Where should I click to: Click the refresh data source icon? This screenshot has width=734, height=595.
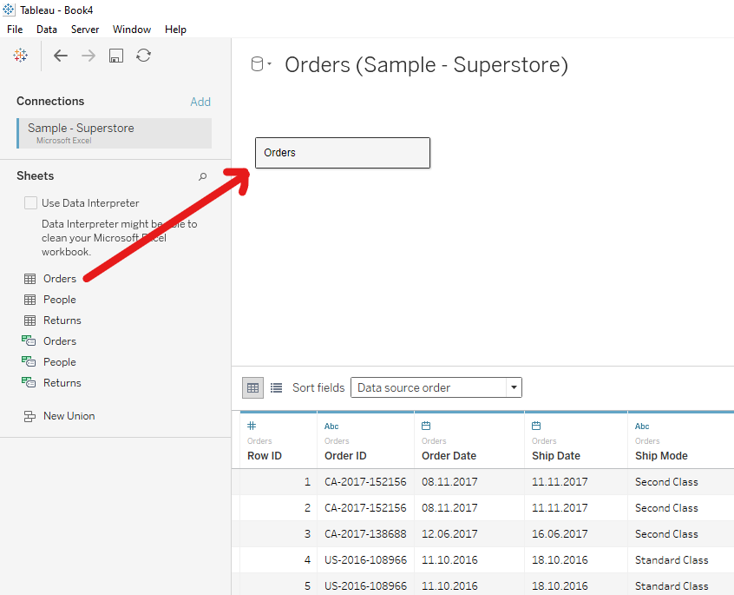144,56
